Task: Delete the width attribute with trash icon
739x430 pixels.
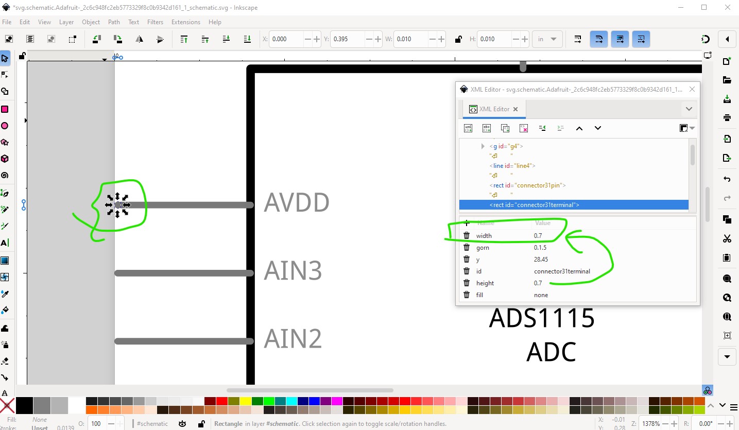Action: point(467,235)
